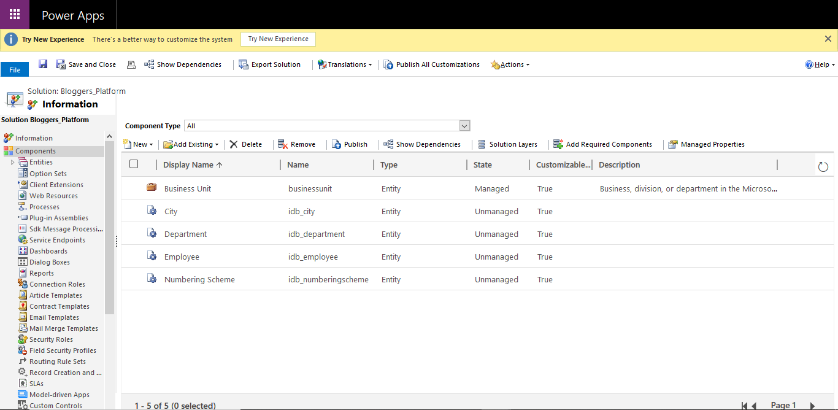Open the Power Apps app launcher waffle
Viewport: 838px width, 410px height.
(14, 14)
